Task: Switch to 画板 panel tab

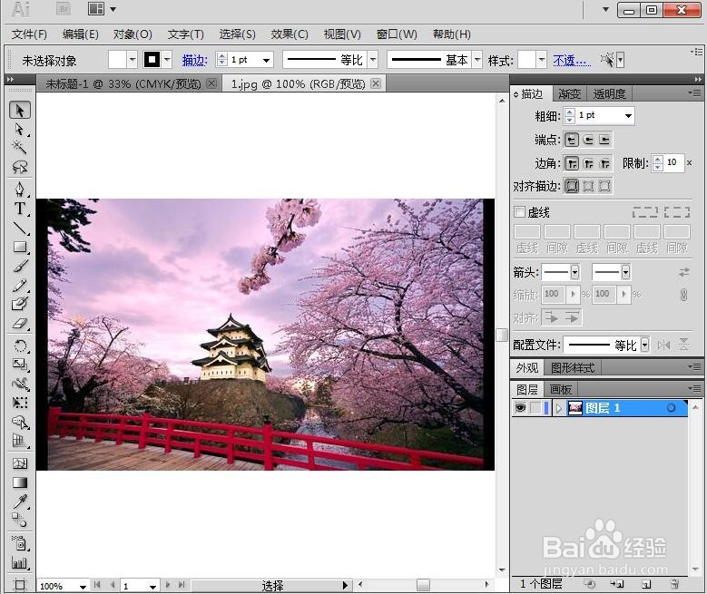Action: pyautogui.click(x=561, y=389)
